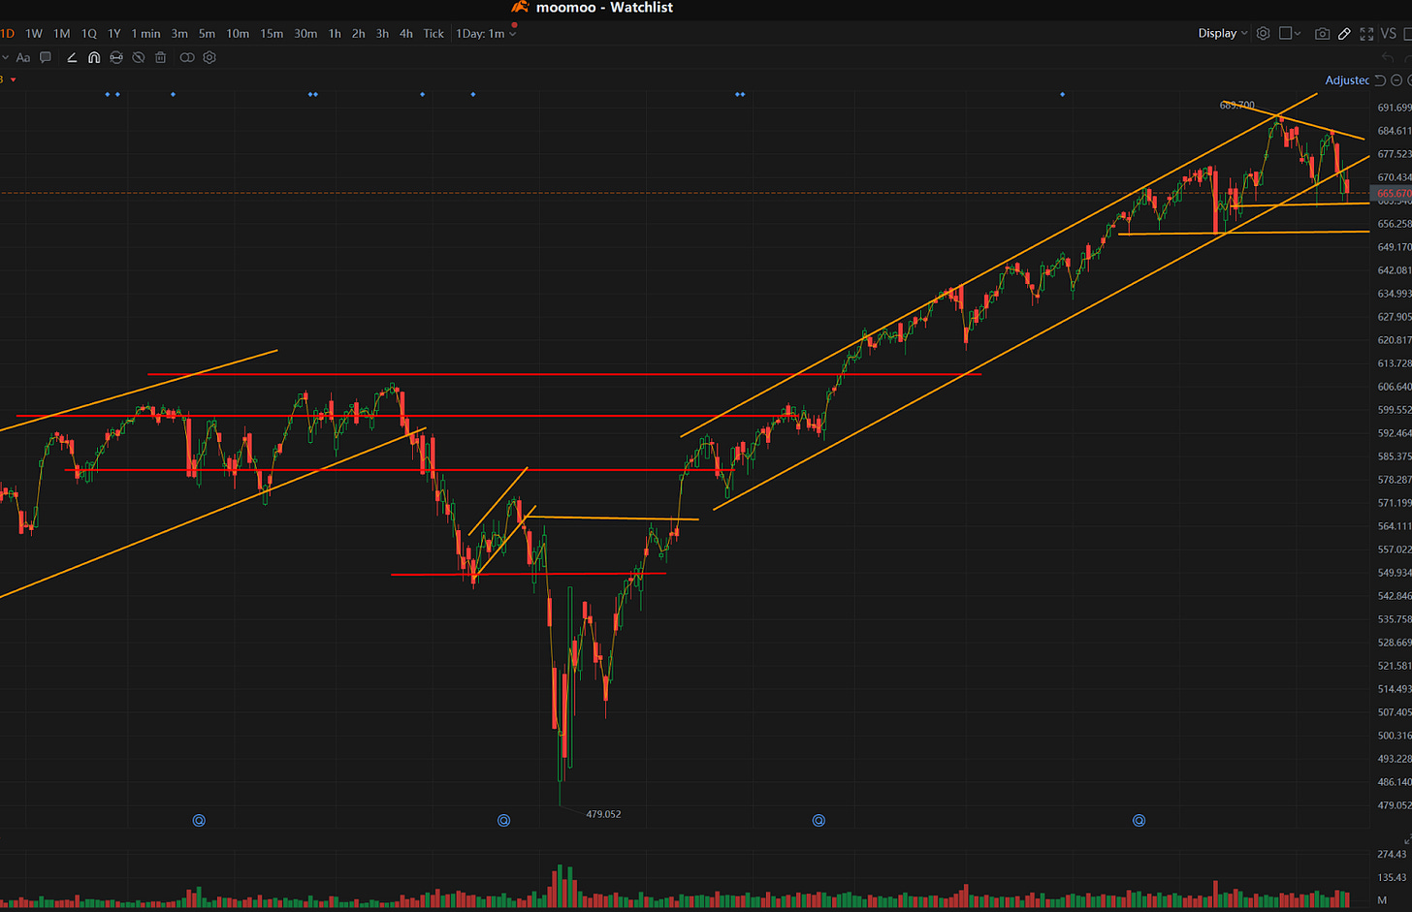The width and height of the screenshot is (1412, 912).
Task: Change chart to 1h interval
Action: pos(335,34)
